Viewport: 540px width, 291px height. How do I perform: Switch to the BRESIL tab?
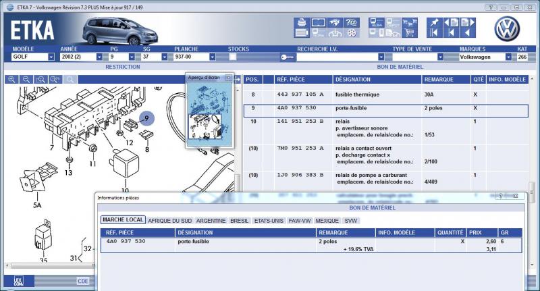coord(240,221)
